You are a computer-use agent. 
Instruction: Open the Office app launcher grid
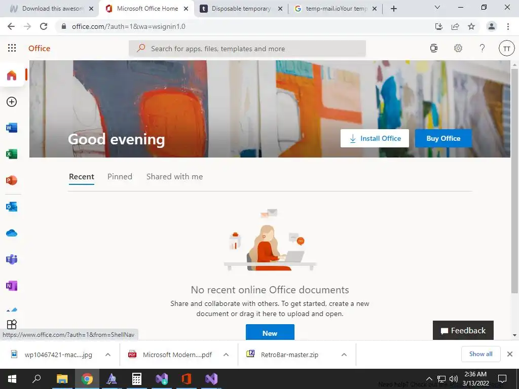click(x=12, y=48)
